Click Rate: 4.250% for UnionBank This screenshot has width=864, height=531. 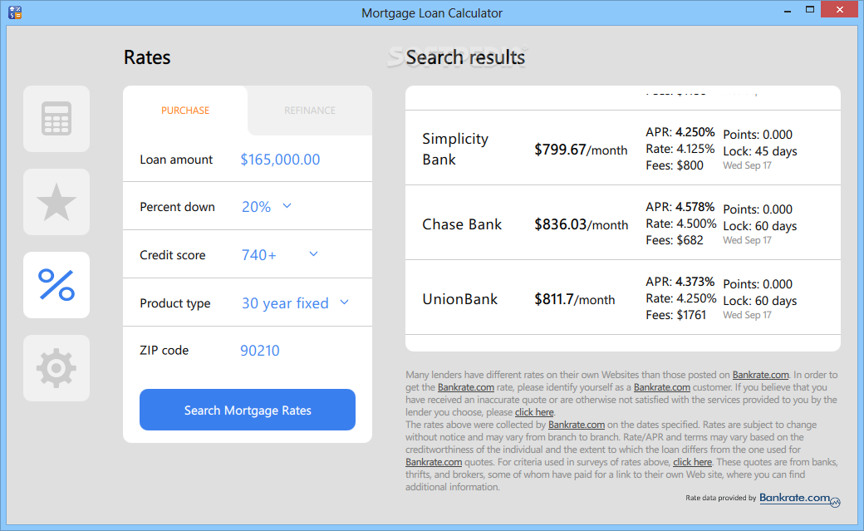(681, 298)
